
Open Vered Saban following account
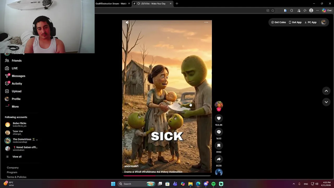[22, 149]
